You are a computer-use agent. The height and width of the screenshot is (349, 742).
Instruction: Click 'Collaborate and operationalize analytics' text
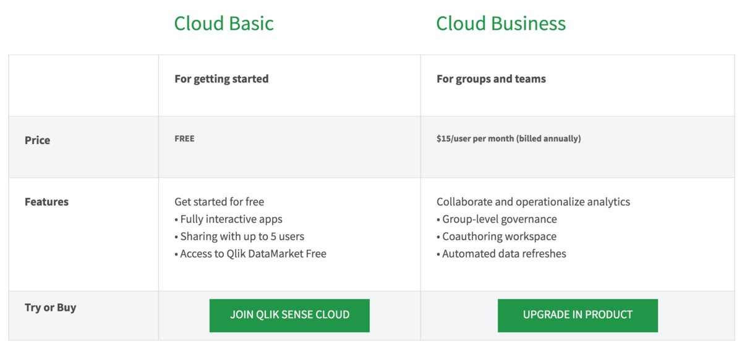(533, 202)
